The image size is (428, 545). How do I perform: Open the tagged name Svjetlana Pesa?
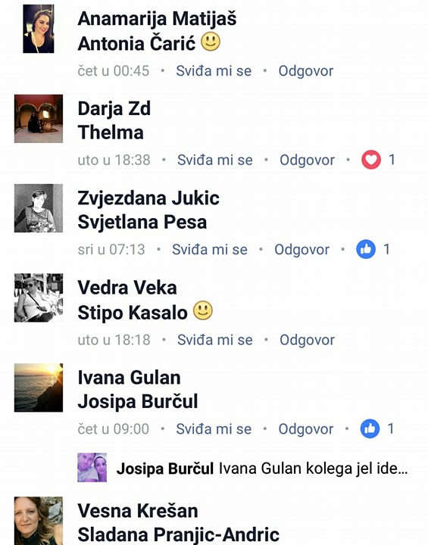[142, 222]
